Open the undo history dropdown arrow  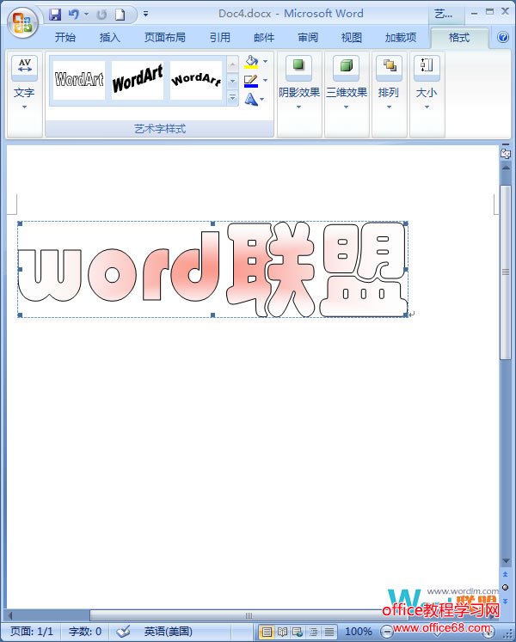86,15
